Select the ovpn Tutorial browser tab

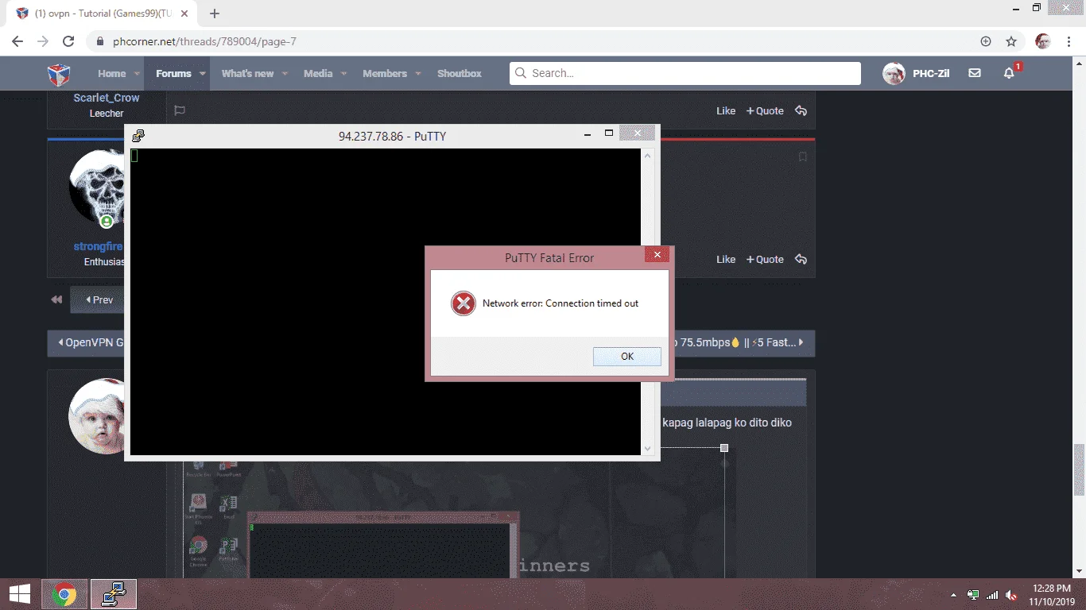[x=102, y=14]
